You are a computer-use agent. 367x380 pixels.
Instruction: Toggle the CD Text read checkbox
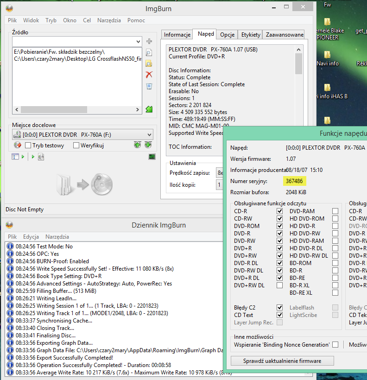[279, 315]
